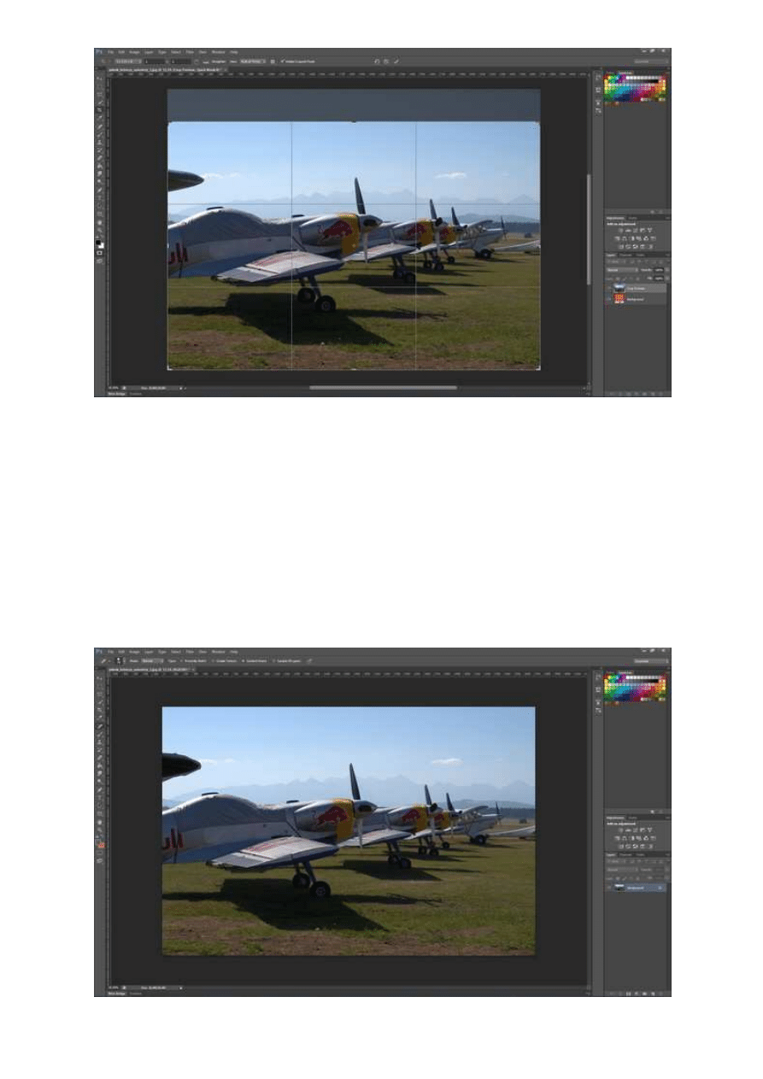Open the Image menu in the crop-grid window
This screenshot has width=763, height=1079.
click(x=134, y=52)
